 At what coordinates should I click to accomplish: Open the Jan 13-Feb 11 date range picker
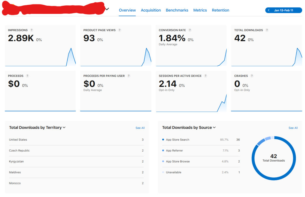pos(284,10)
